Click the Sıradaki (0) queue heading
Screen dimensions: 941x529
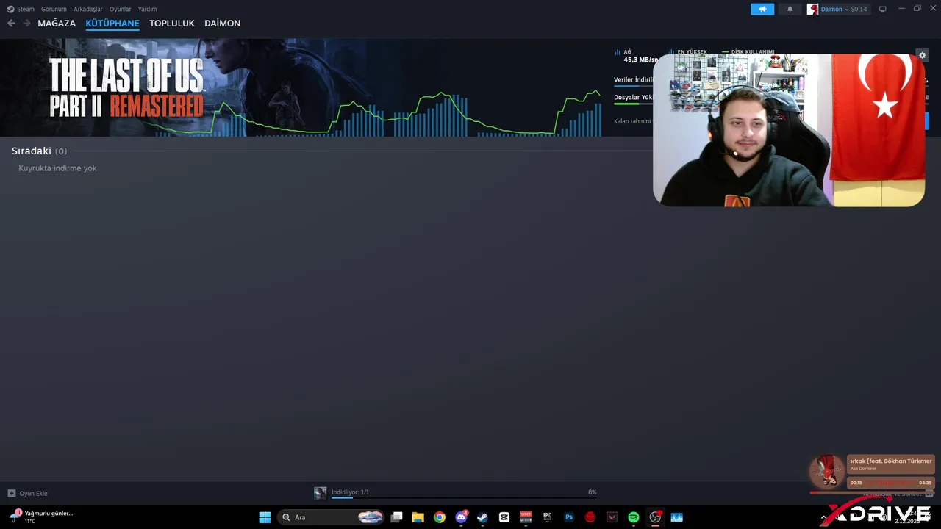coord(39,151)
